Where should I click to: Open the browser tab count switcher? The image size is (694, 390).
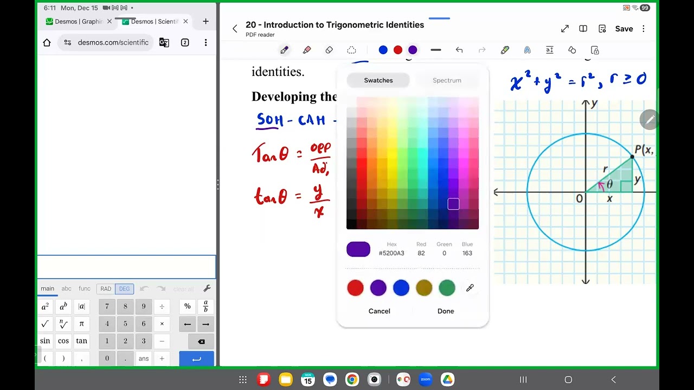click(x=185, y=42)
